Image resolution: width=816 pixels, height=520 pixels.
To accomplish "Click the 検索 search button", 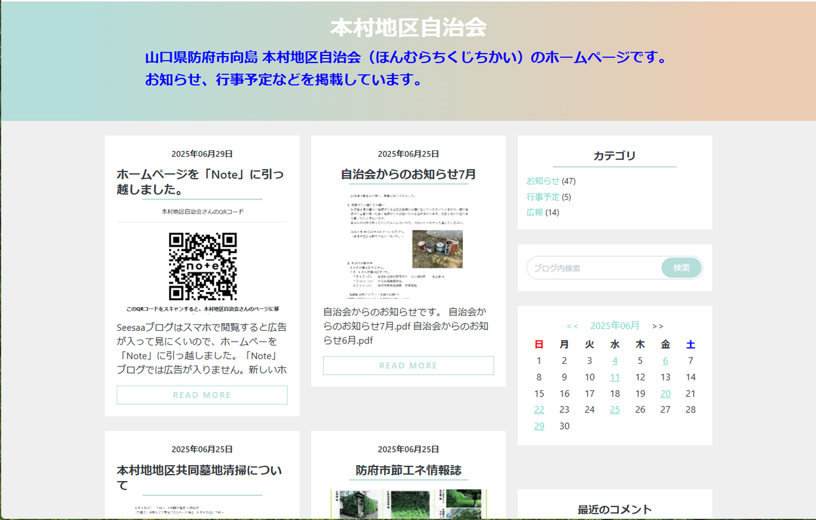I will (681, 268).
